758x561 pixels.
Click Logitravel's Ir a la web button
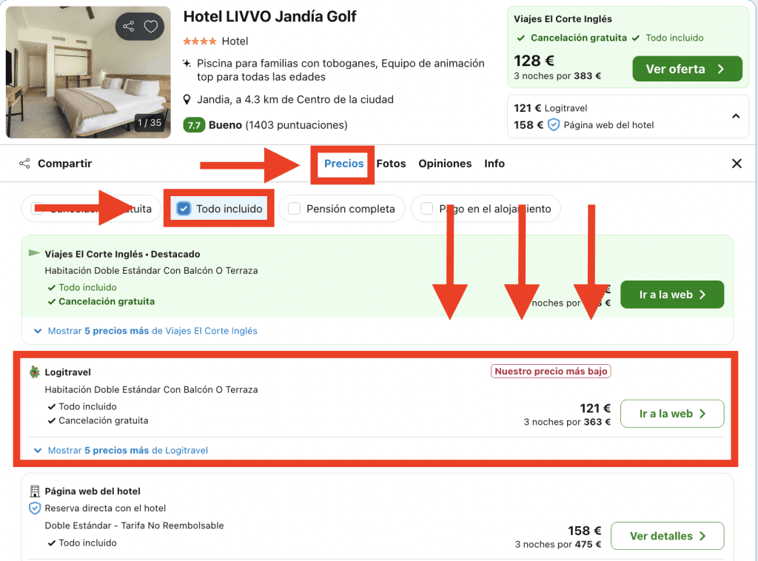tap(672, 414)
